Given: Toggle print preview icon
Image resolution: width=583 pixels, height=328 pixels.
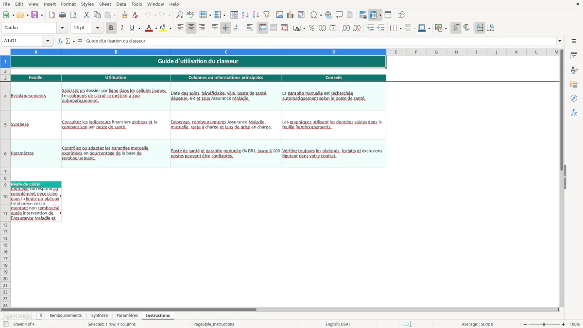Looking at the screenshot, I should 73,15.
